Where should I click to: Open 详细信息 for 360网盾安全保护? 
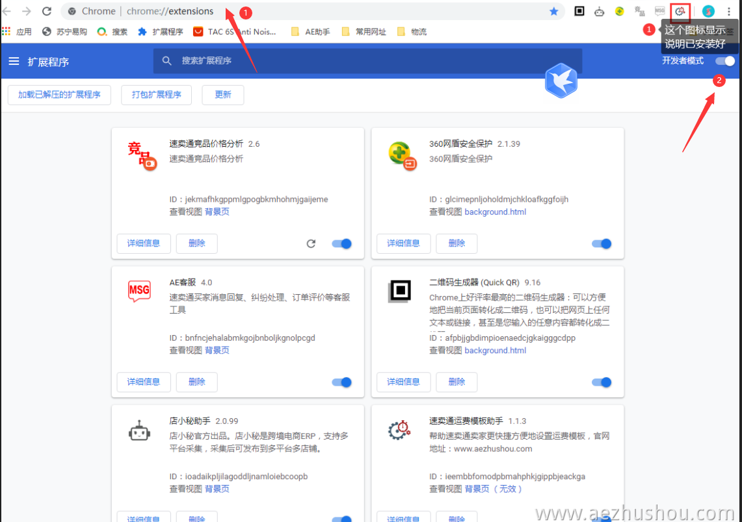(x=404, y=243)
